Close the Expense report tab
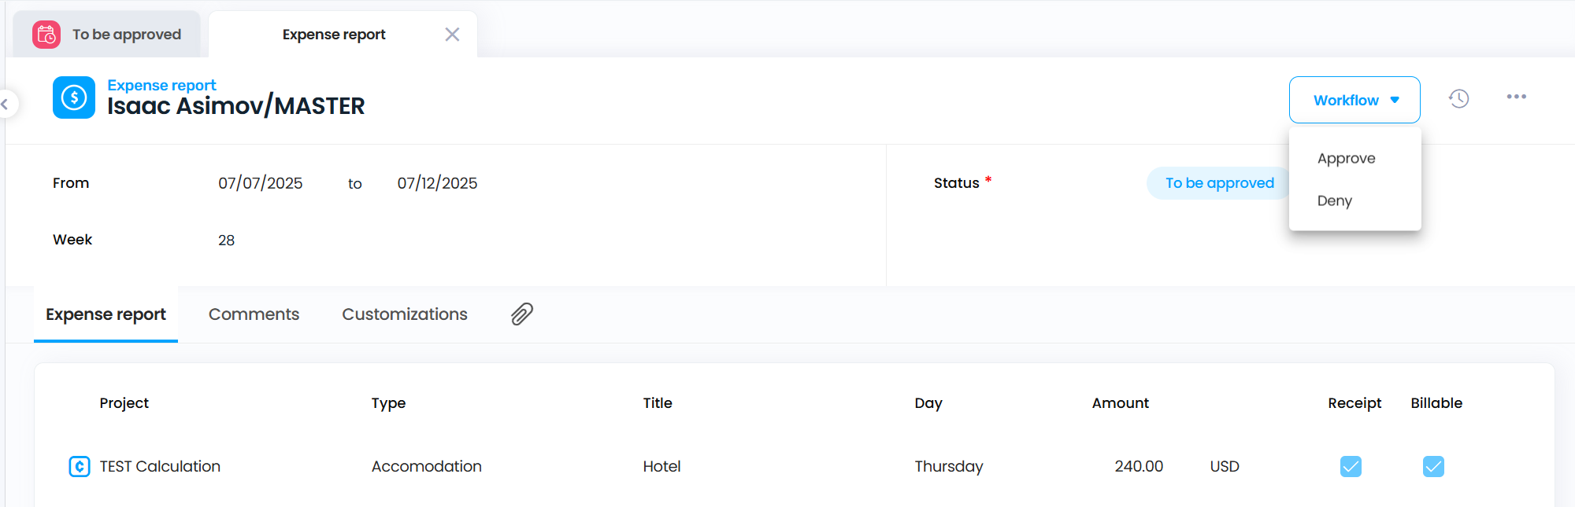The height and width of the screenshot is (507, 1575). pyautogui.click(x=452, y=35)
